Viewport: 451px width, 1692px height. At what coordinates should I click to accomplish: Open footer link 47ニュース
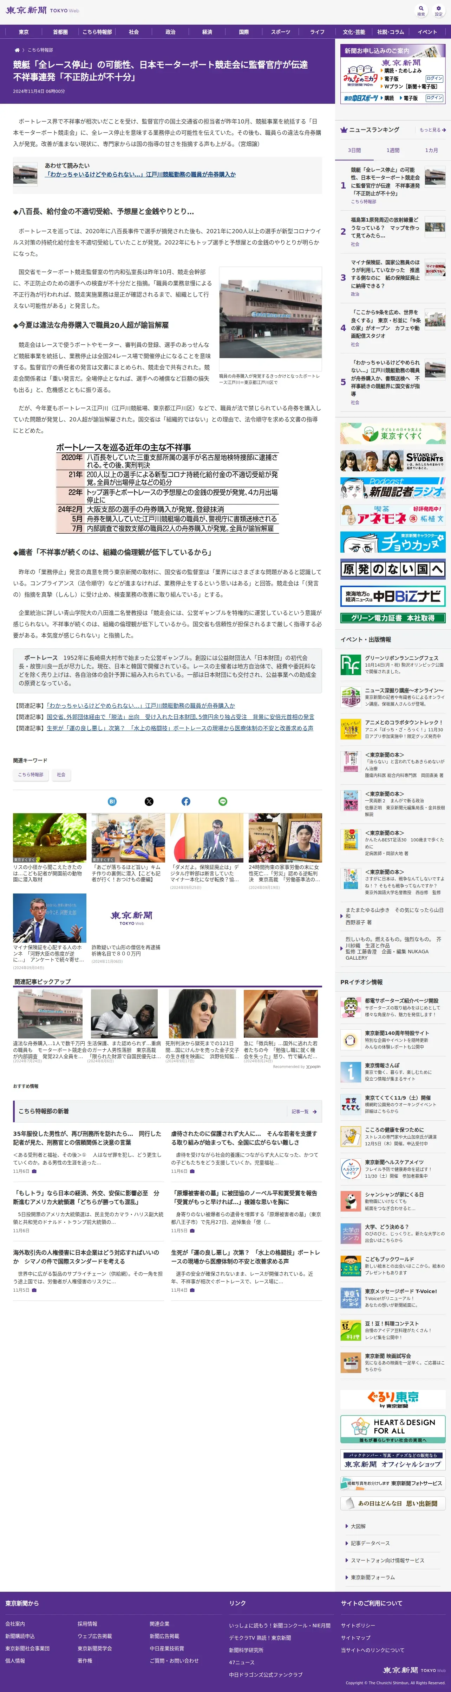click(x=241, y=1662)
